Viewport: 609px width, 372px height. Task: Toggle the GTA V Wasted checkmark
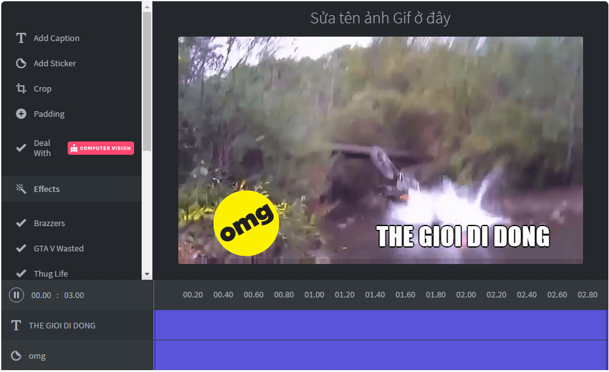pyautogui.click(x=21, y=248)
